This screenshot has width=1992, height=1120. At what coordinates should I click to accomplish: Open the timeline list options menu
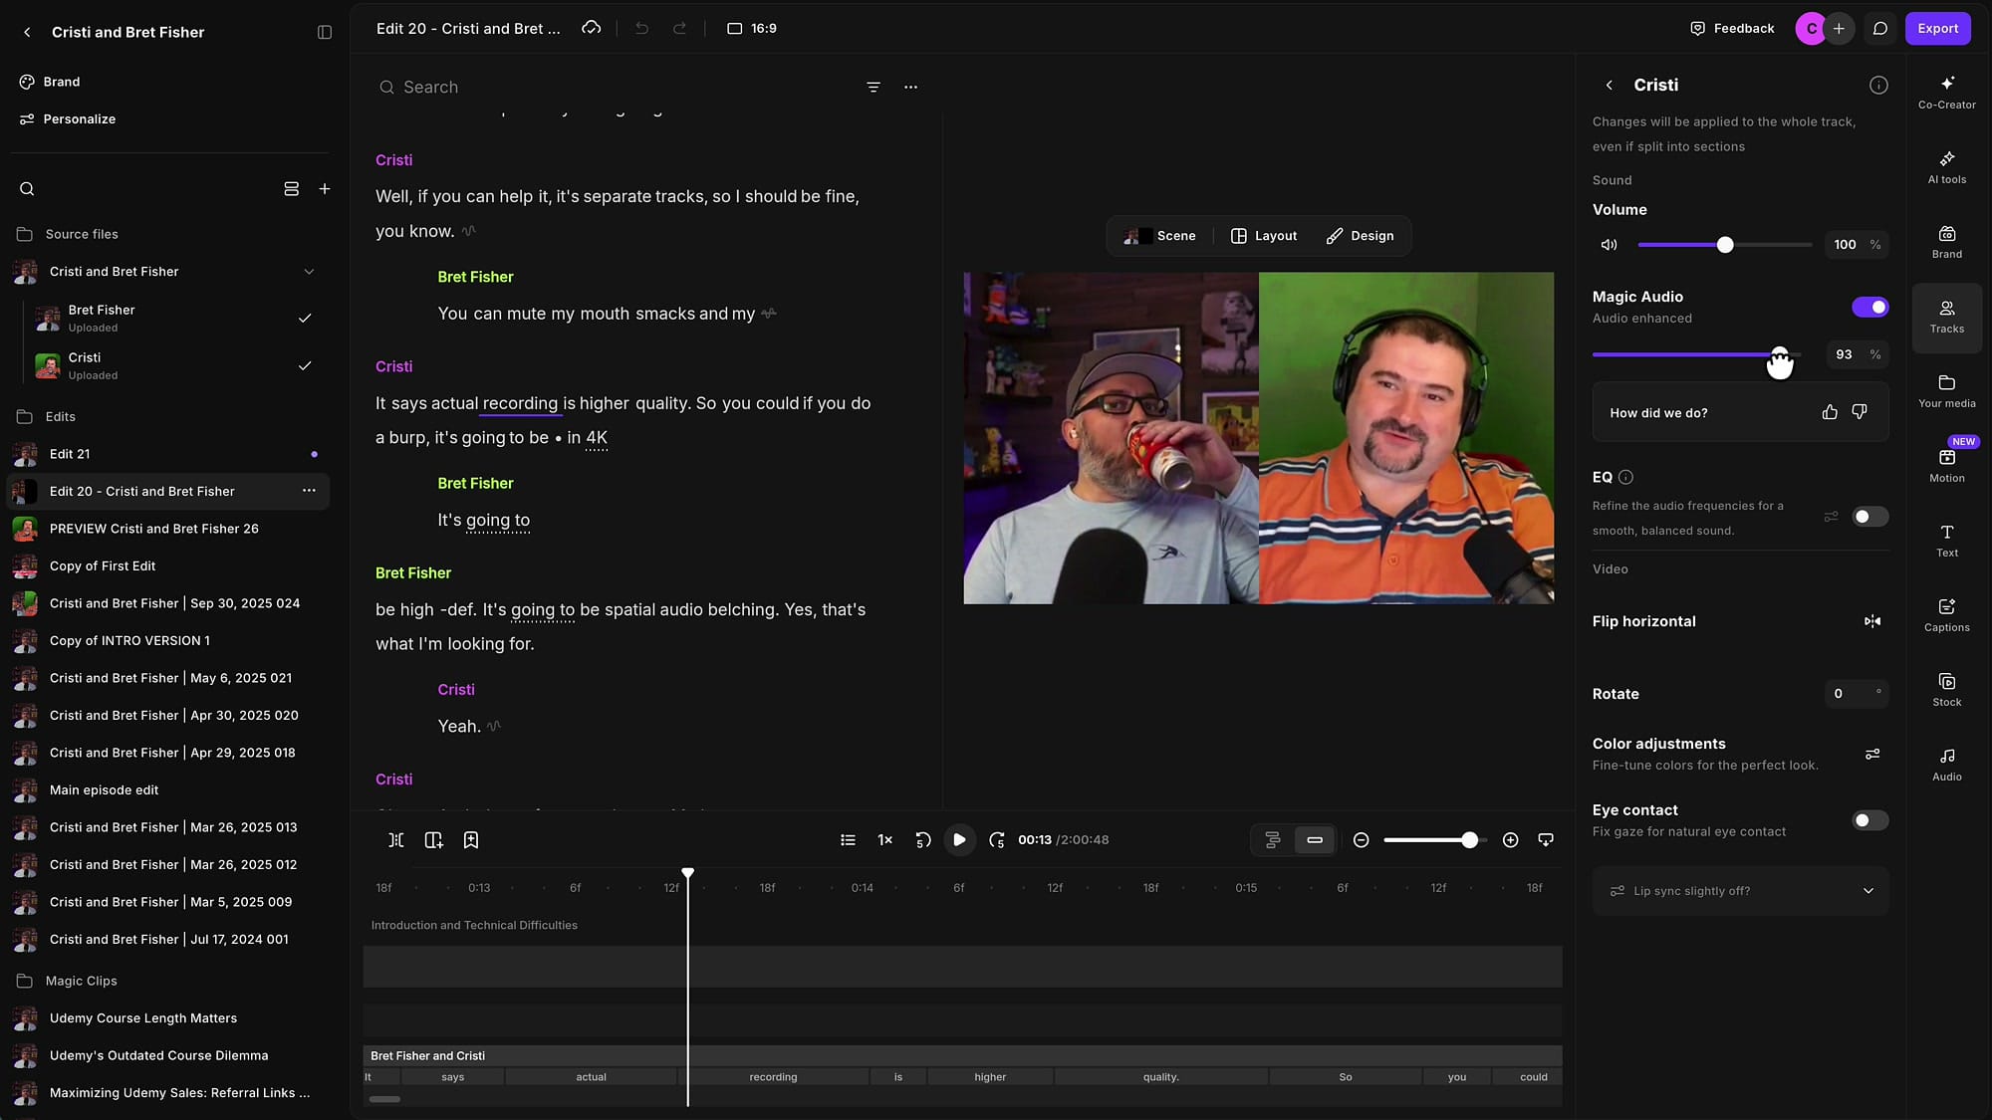pos(848,840)
